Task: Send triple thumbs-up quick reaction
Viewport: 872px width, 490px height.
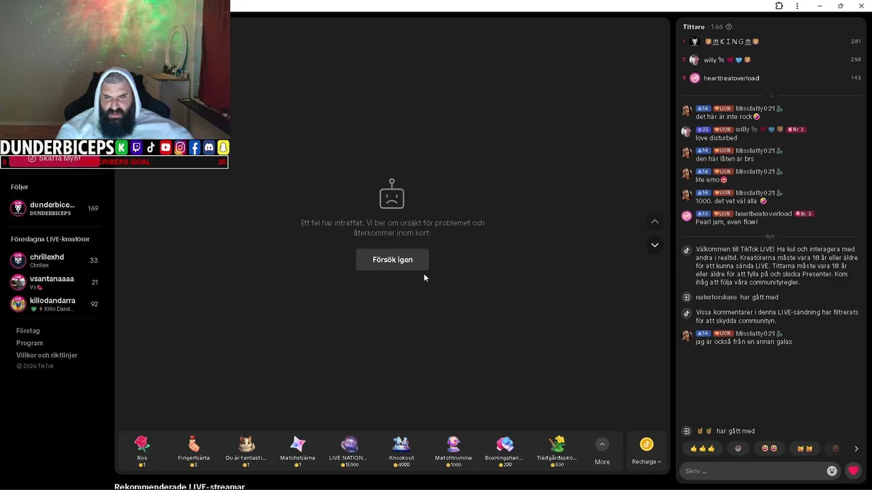Action: [702, 448]
